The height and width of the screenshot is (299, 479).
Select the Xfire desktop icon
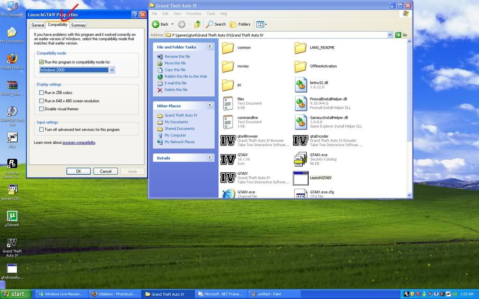tap(12, 138)
